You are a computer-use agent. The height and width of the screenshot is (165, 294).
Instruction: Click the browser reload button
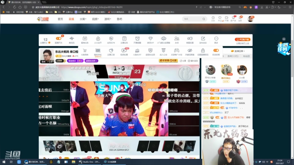(14, 7)
